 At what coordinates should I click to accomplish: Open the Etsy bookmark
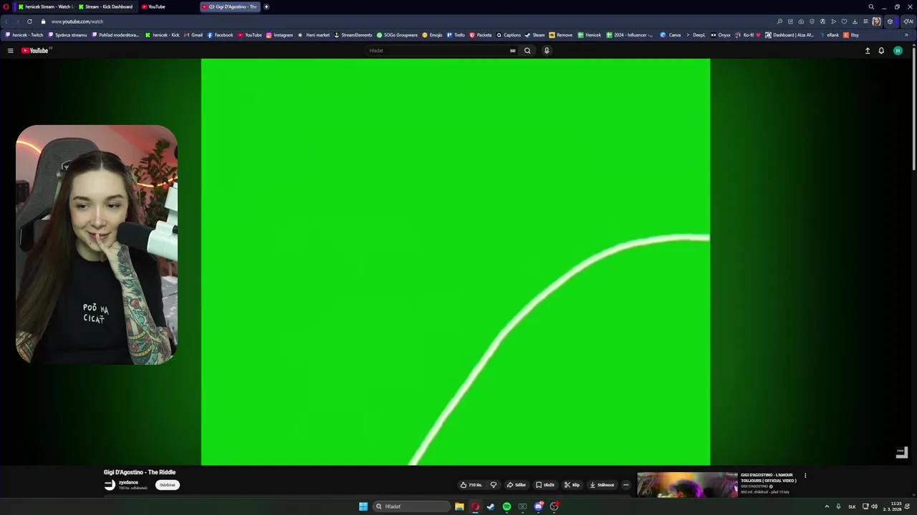click(x=851, y=35)
